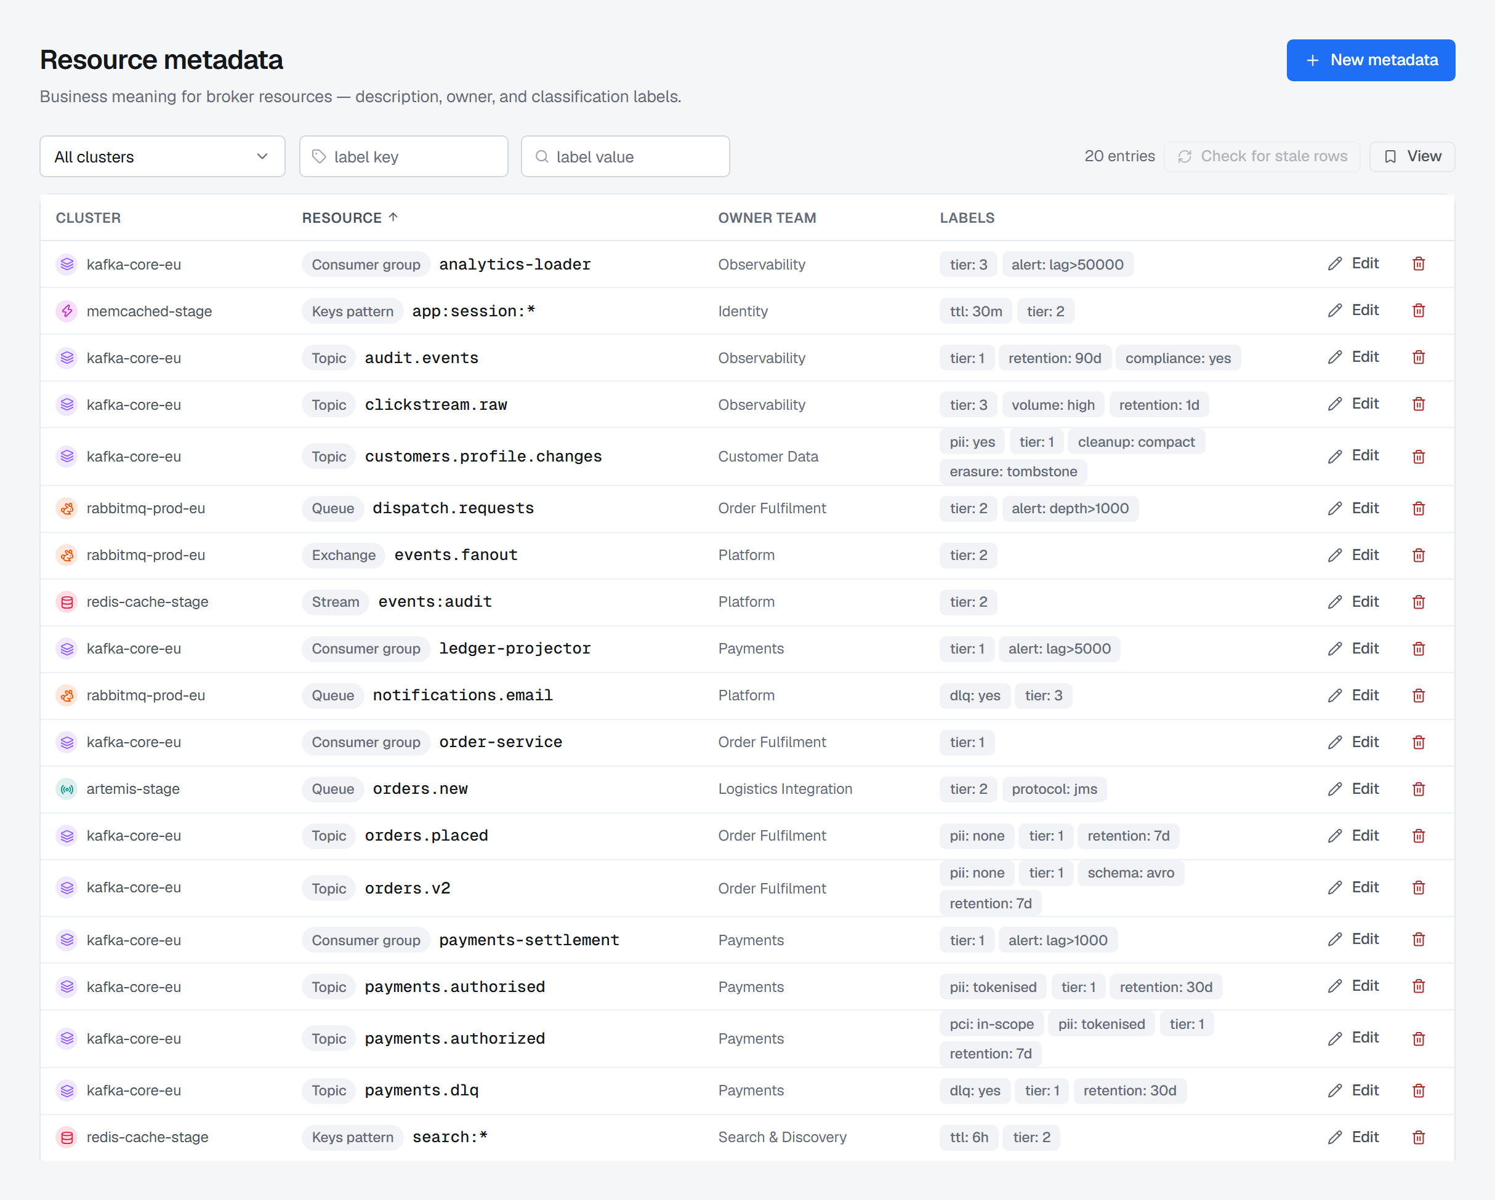Viewport: 1495px width, 1200px height.
Task: Click the rabbitmq icon beside dispatch.requests
Action: coord(66,508)
